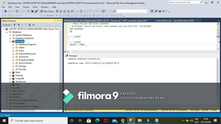Click the Undo arrow icon
This screenshot has height=124, width=221.
pos(90,11)
